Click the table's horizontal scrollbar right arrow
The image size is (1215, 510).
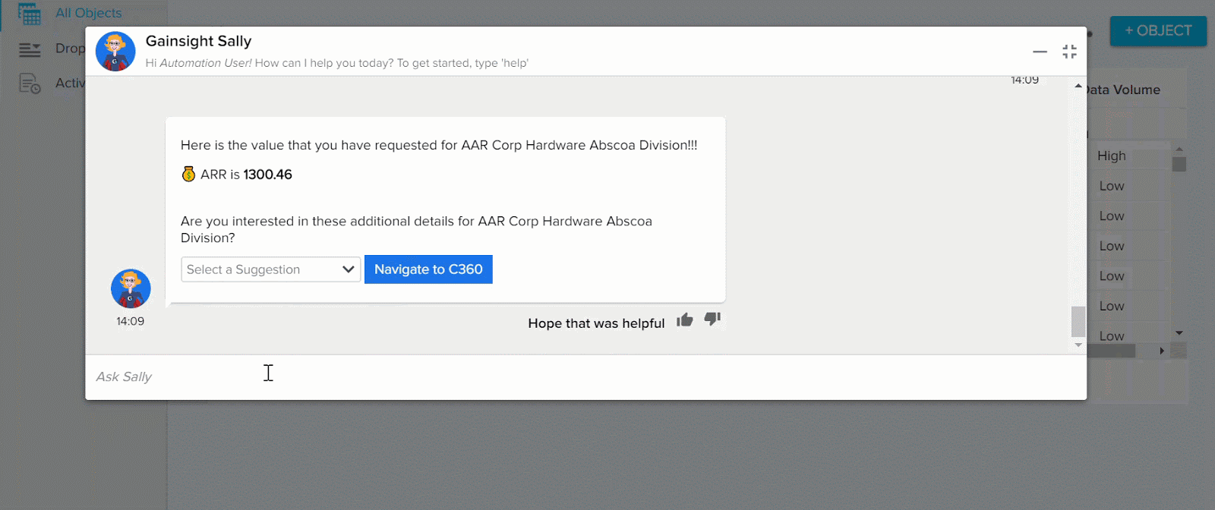(x=1162, y=351)
